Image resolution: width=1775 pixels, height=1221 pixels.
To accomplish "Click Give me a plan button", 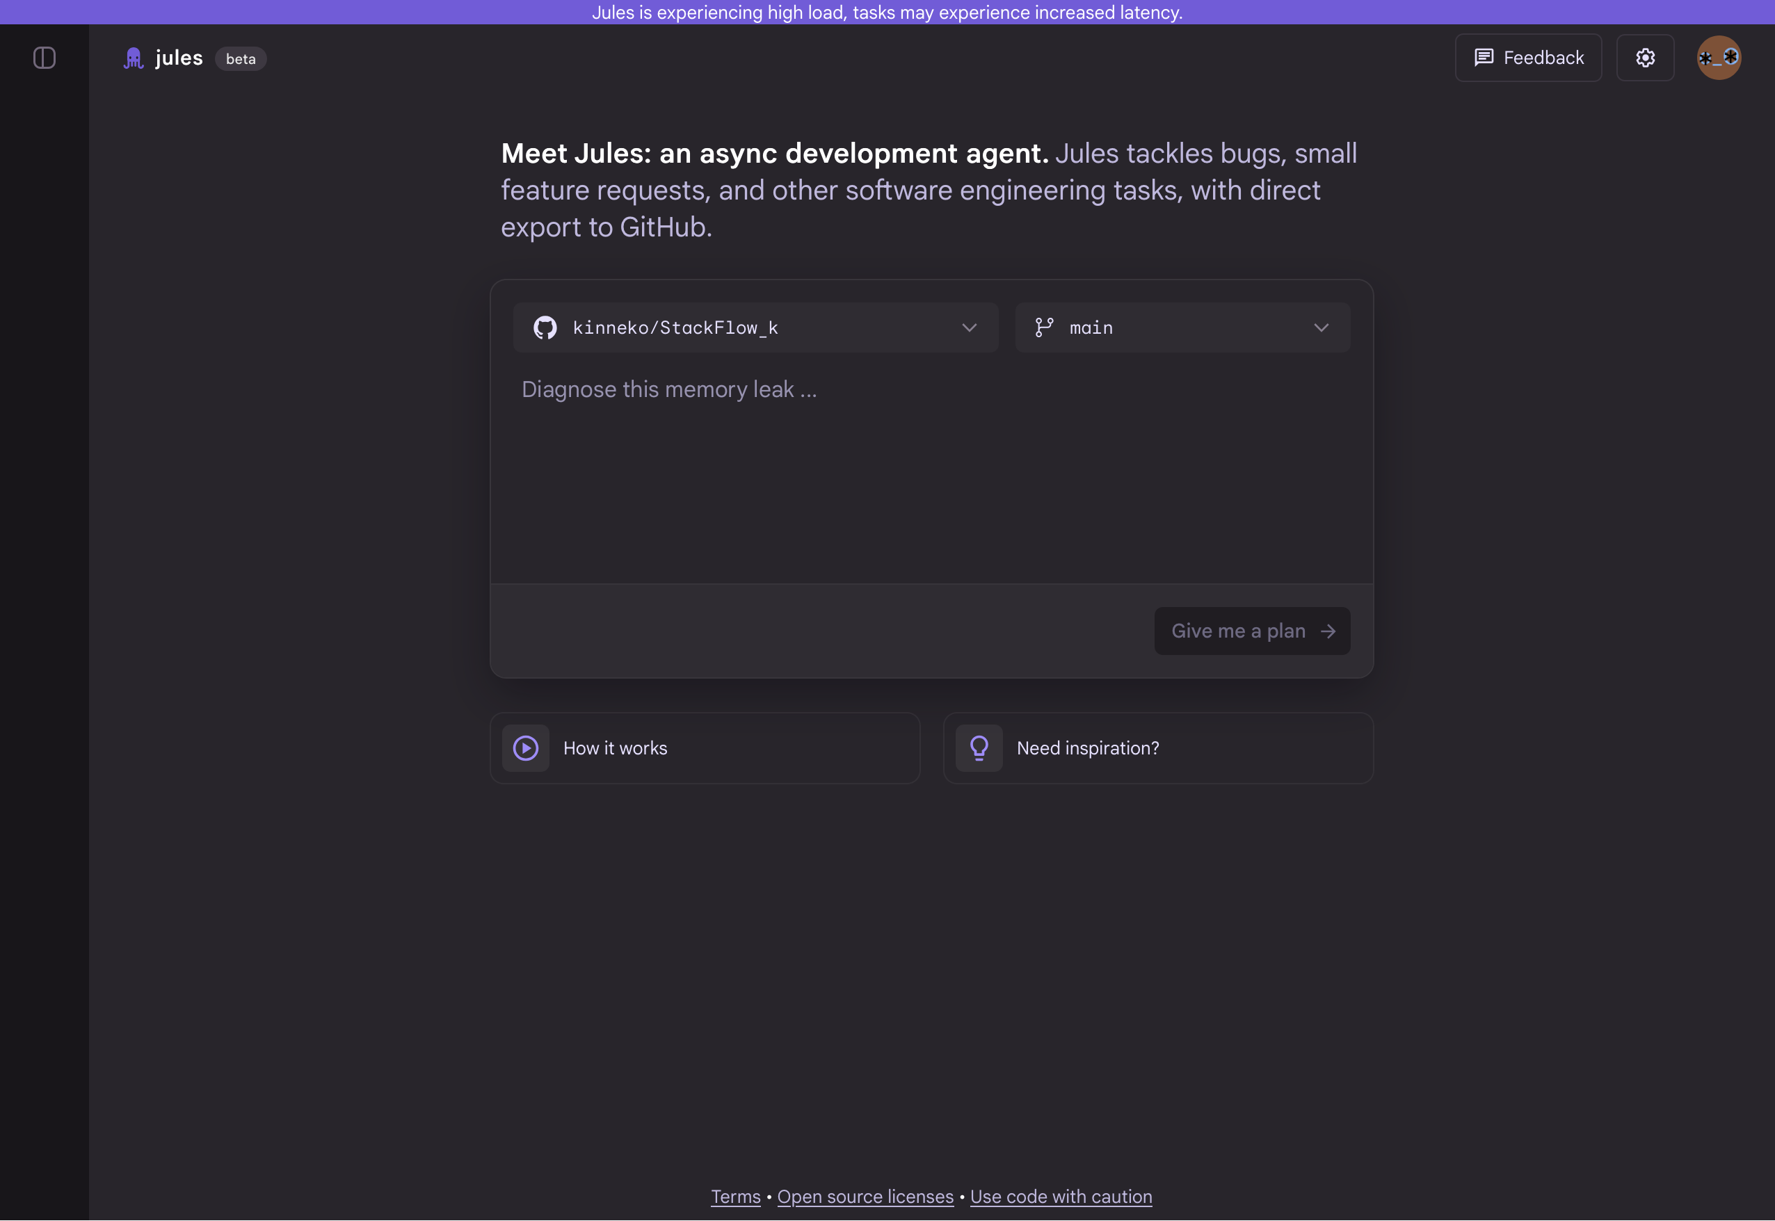I will pos(1252,631).
